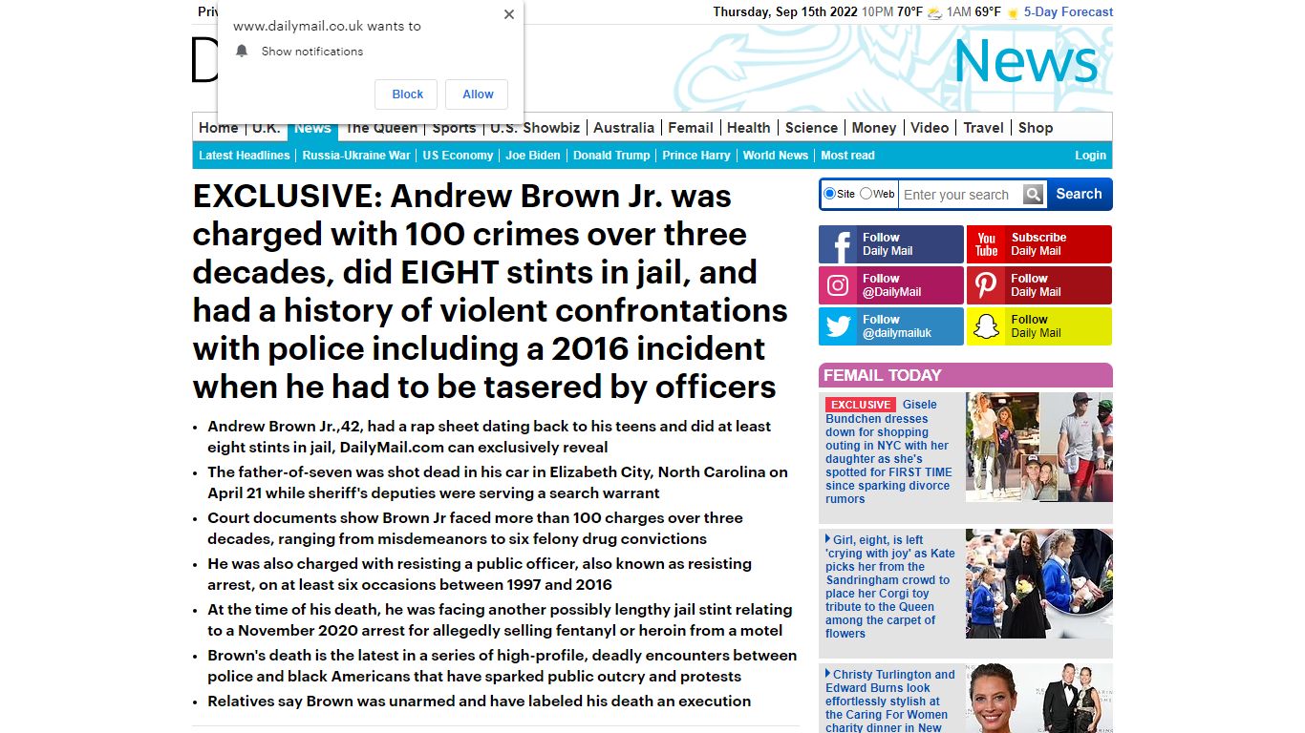Click the Andrew Brown Jr. article headline
The width and height of the screenshot is (1305, 733).
(x=490, y=291)
